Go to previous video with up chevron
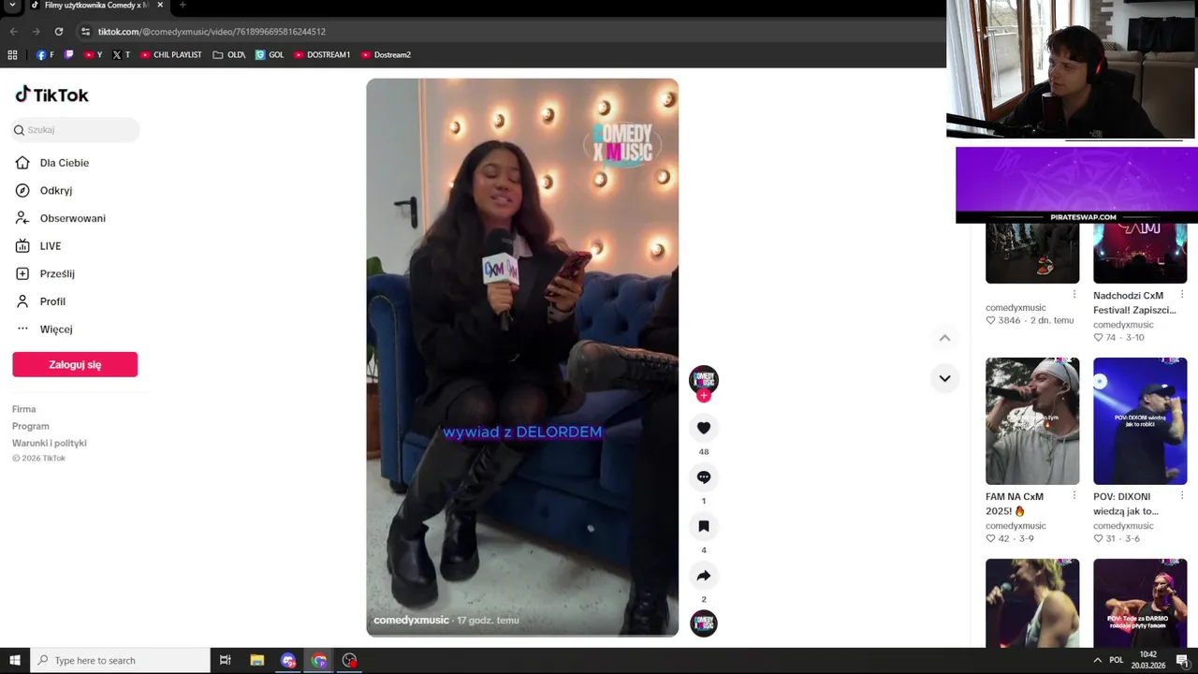 coord(944,338)
